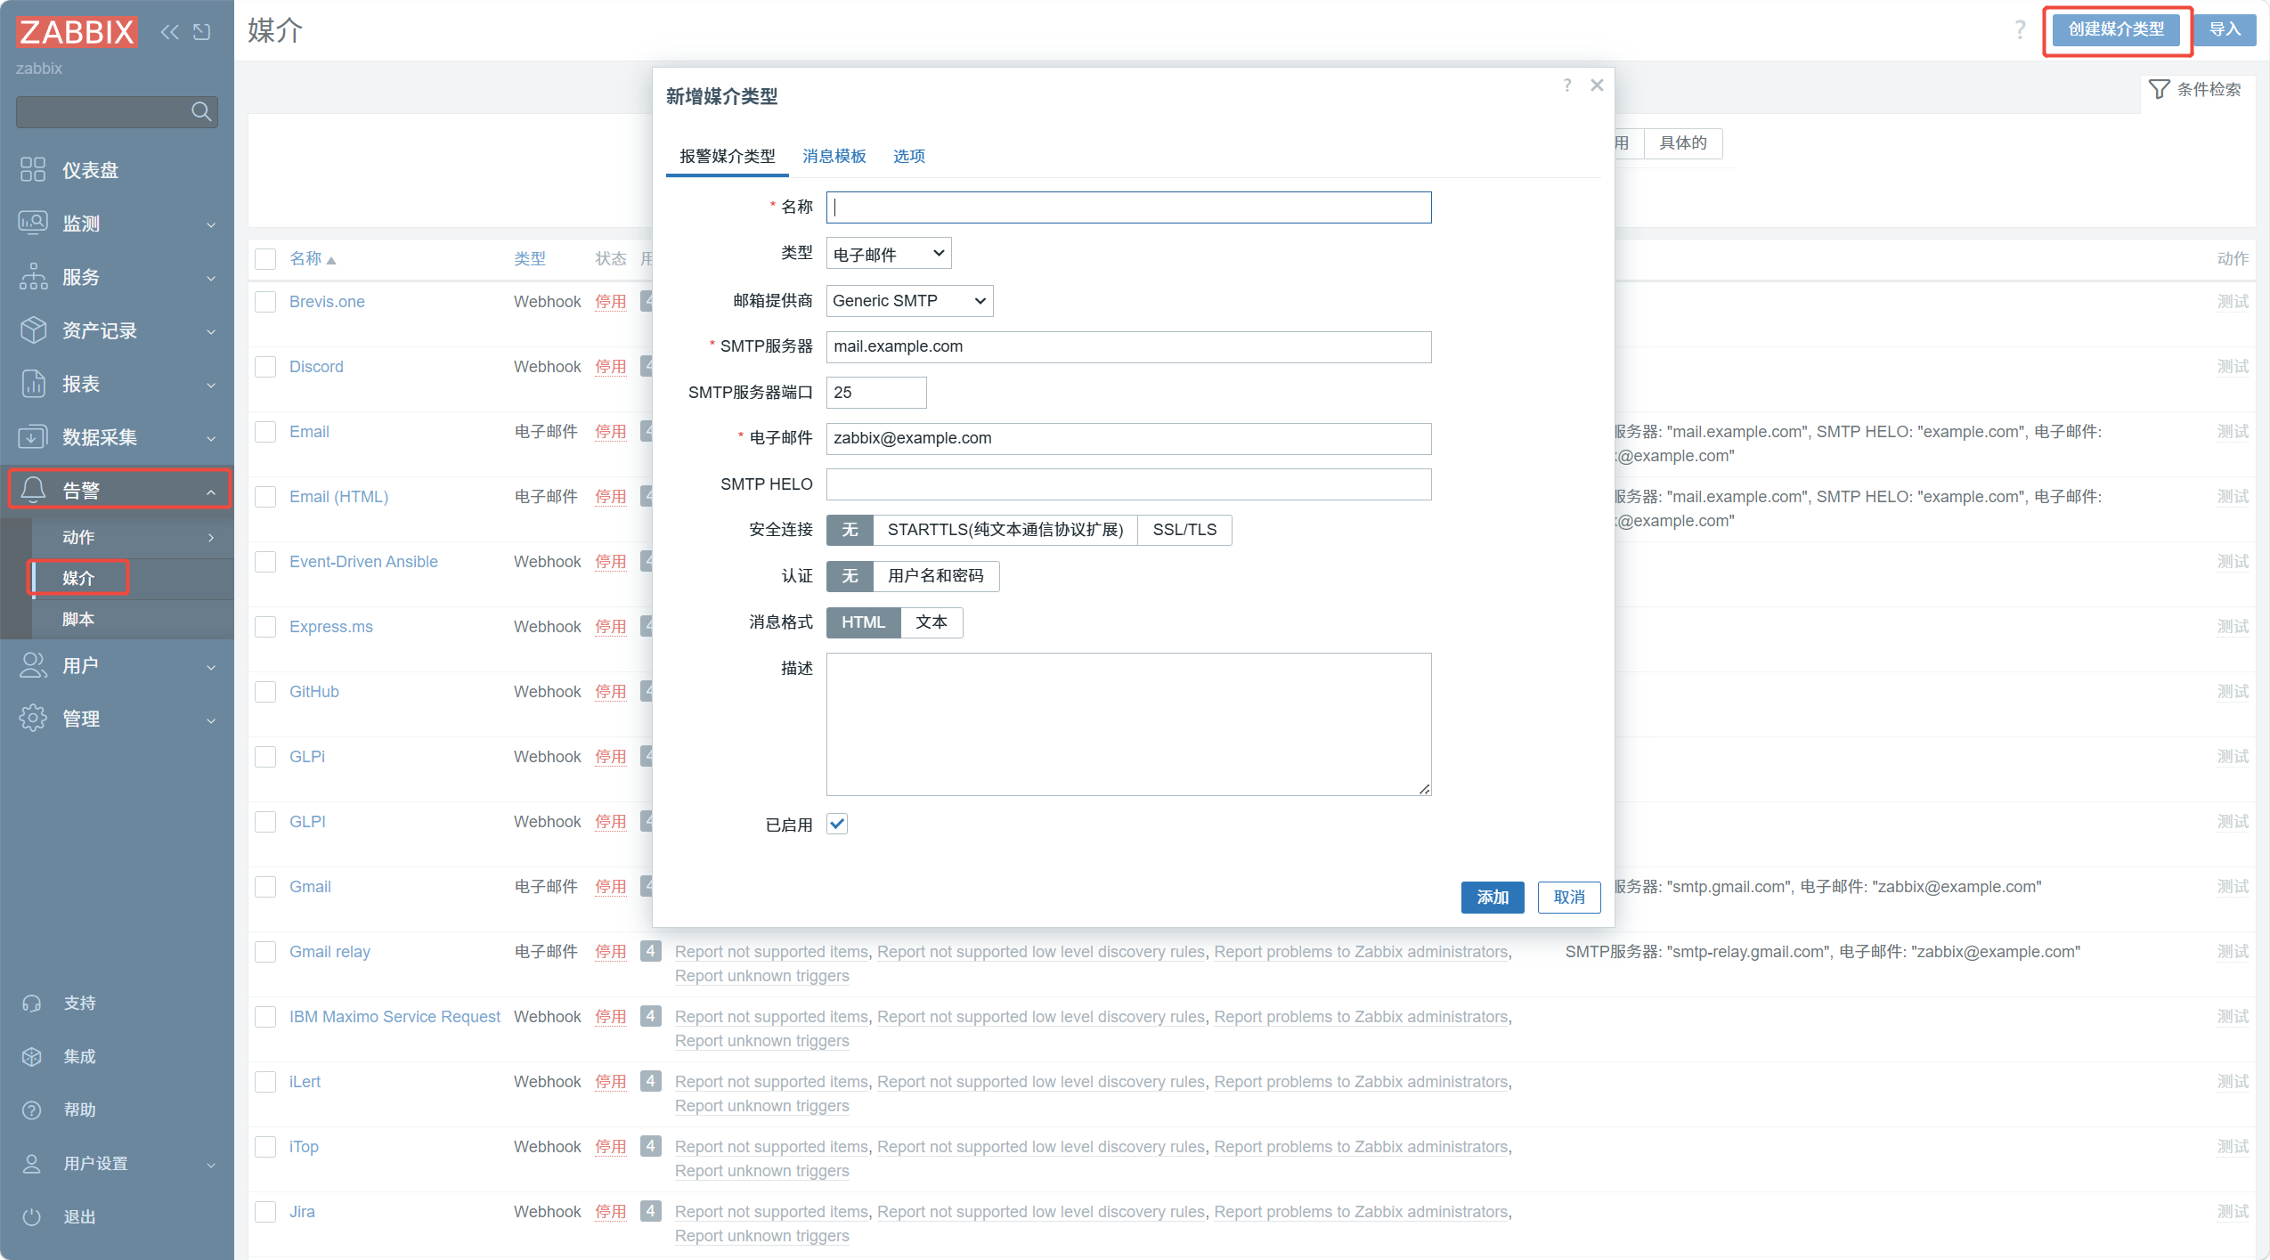Open the 类型 dropdown showing 电子邮件
The width and height of the screenshot is (2270, 1260).
(889, 254)
